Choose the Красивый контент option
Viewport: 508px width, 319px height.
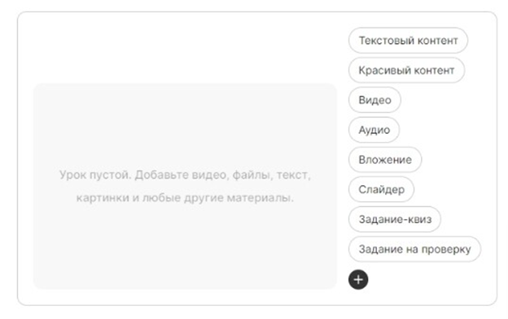click(406, 70)
